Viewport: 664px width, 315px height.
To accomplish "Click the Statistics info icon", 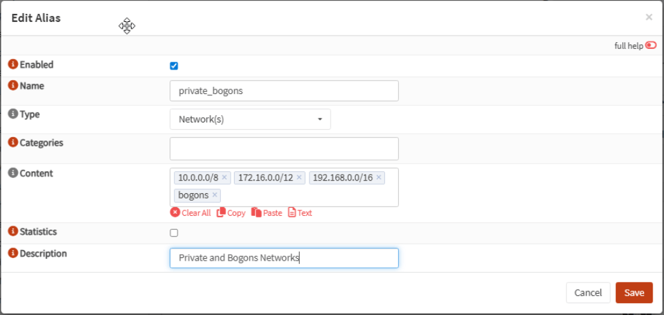I will click(13, 232).
